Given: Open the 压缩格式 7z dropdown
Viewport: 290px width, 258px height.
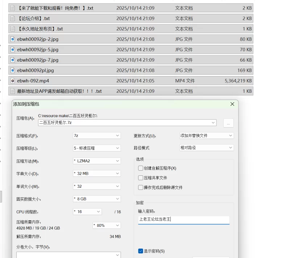Looking at the screenshot, I should pyautogui.click(x=96, y=136).
